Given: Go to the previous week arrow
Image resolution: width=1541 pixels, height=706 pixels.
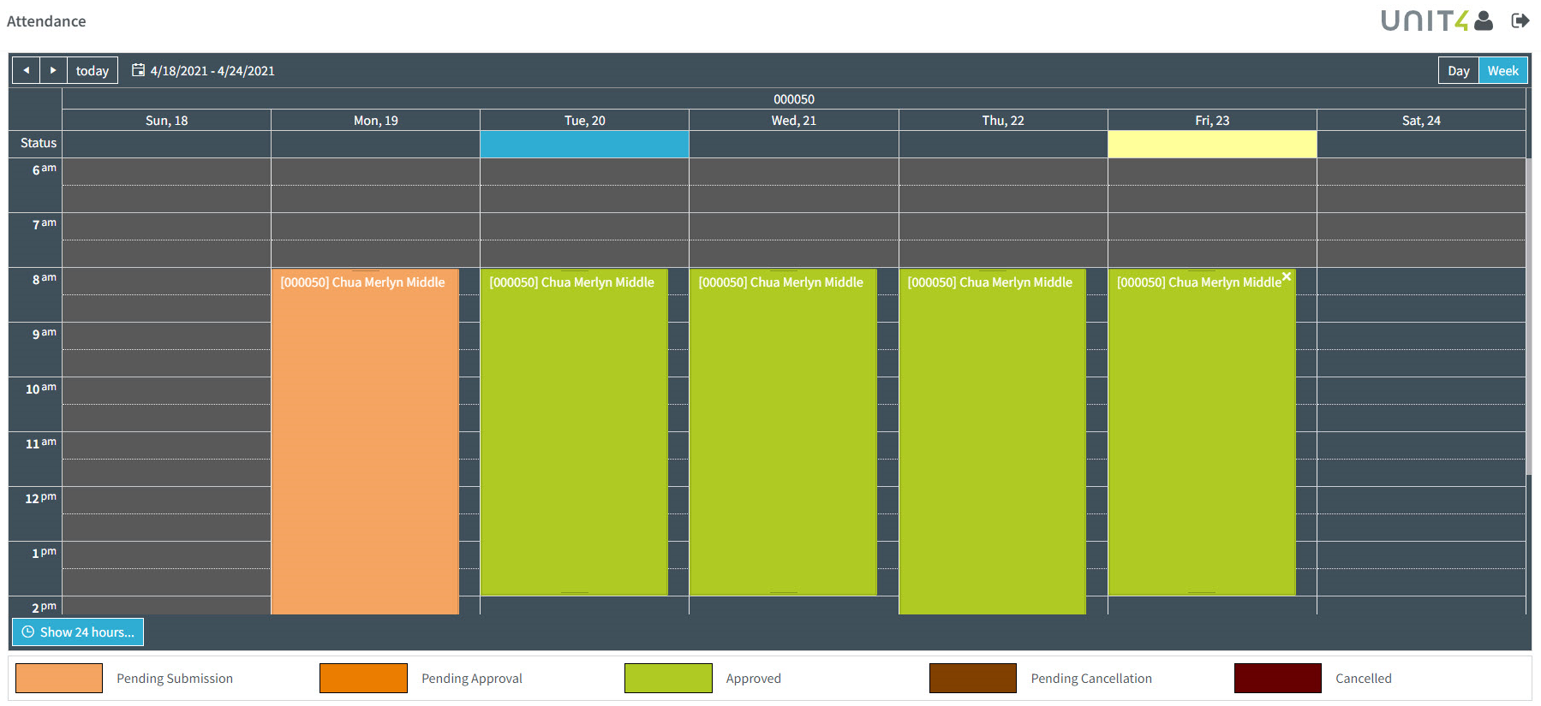Looking at the screenshot, I should pos(27,70).
